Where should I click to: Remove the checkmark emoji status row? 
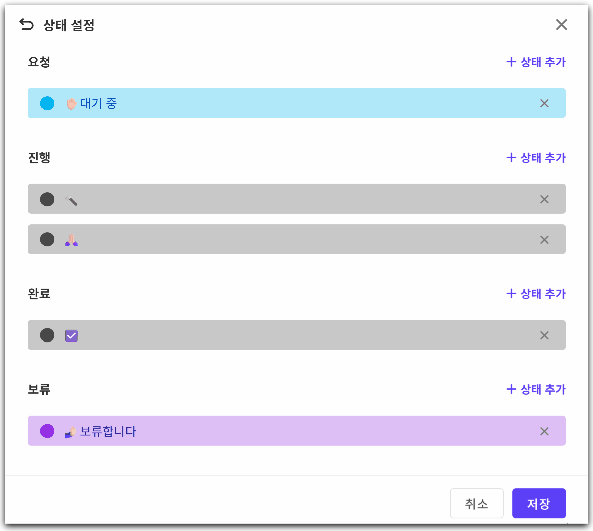click(544, 335)
